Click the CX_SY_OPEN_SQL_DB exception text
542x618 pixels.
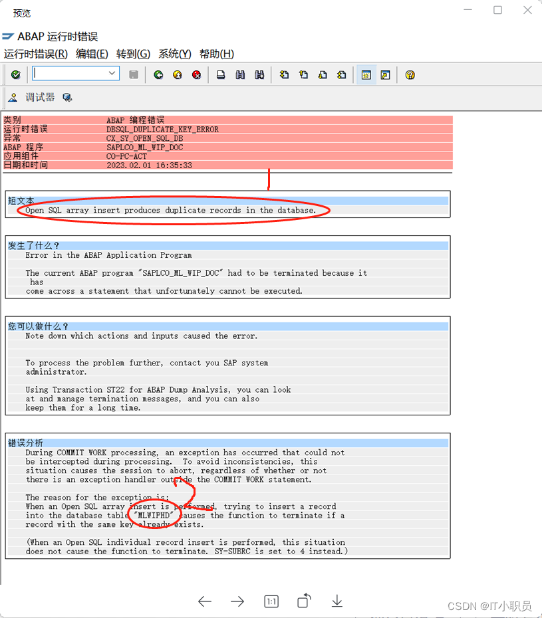point(145,138)
